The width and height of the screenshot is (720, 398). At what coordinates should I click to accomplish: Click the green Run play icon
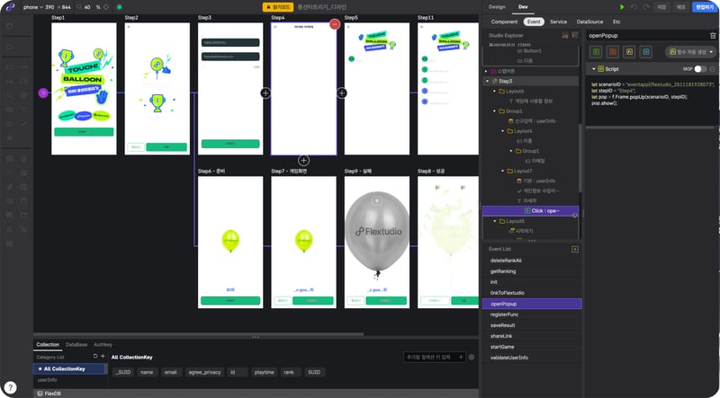point(622,6)
